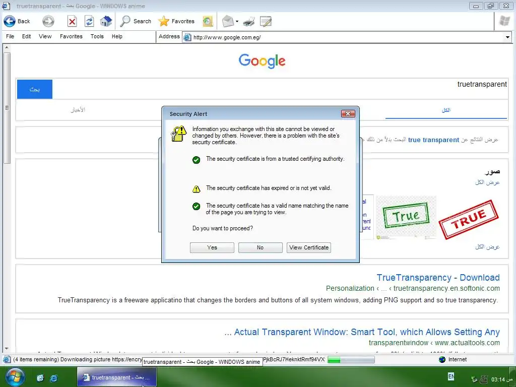Open History icon in toolbar
This screenshot has width=516, height=387.
(x=208, y=21)
